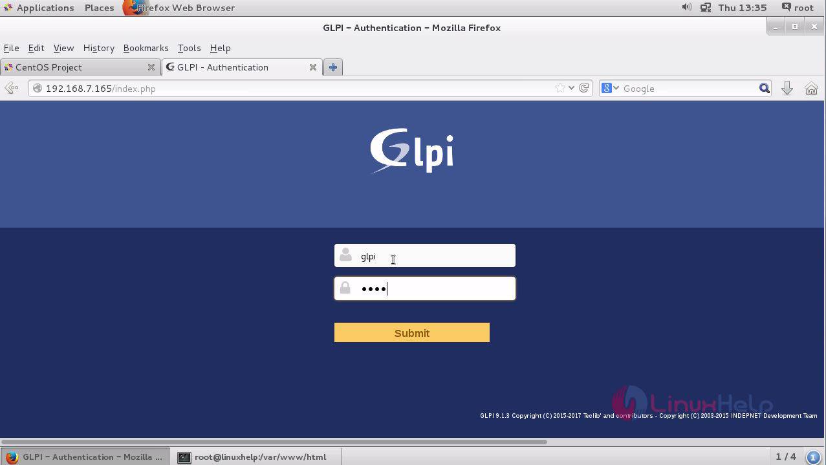Open the Tools menu
826x465 pixels.
point(189,48)
